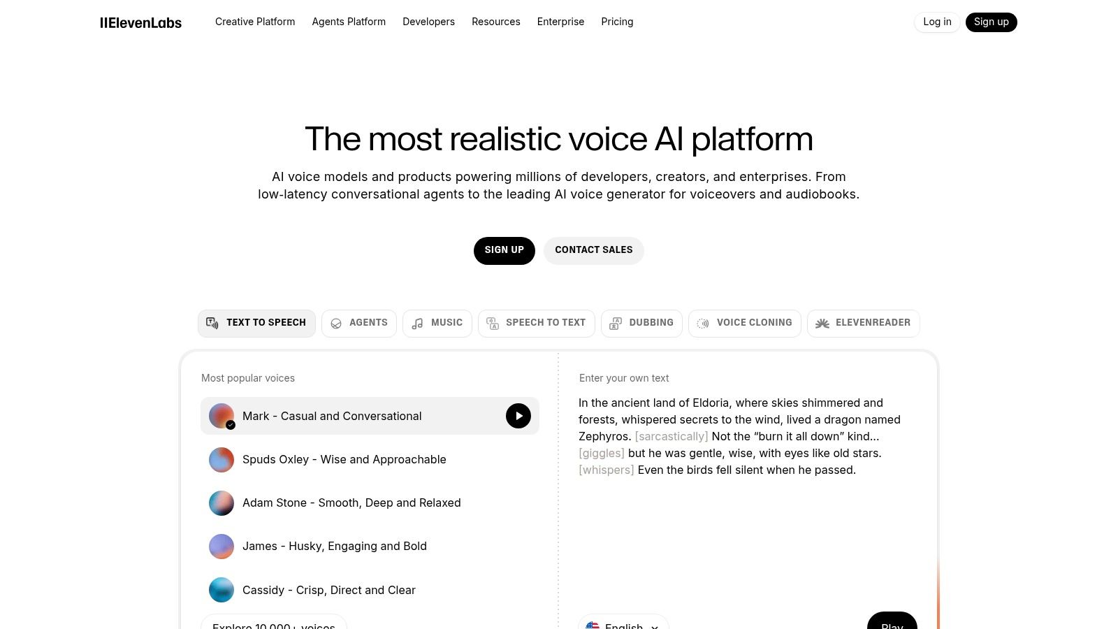This screenshot has width=1118, height=629.
Task: Open the English language dropdown
Action: [x=623, y=626]
